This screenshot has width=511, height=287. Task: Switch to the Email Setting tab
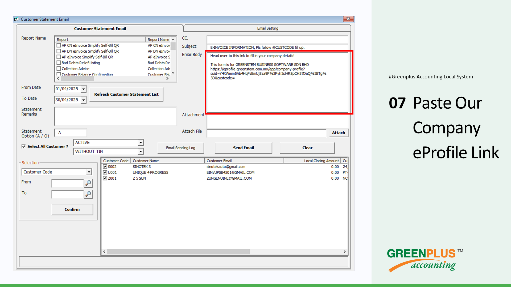pos(267,28)
